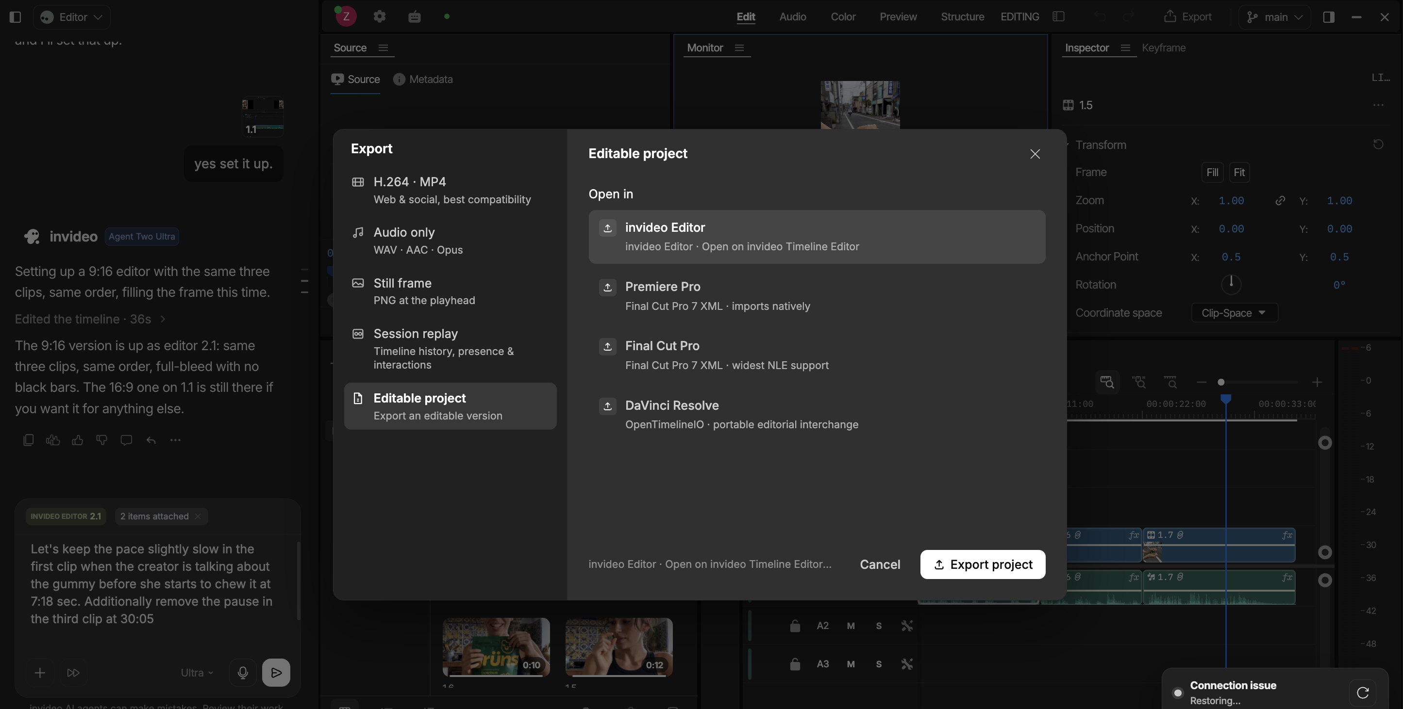
Task: Switch to the Color tab
Action: pos(843,17)
